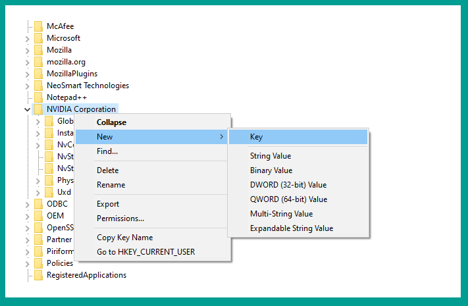Screen dimensions: 468x306
Task: Expand the MozillaPlugins key
Action: (27, 74)
